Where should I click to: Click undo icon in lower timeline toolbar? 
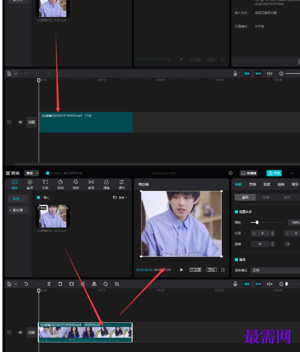click(26, 284)
